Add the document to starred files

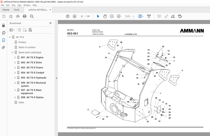pyautogui.click(x=11, y=16)
